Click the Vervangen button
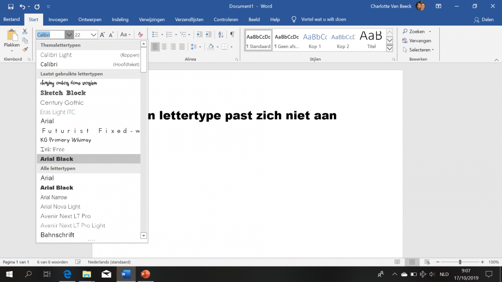 [420, 41]
